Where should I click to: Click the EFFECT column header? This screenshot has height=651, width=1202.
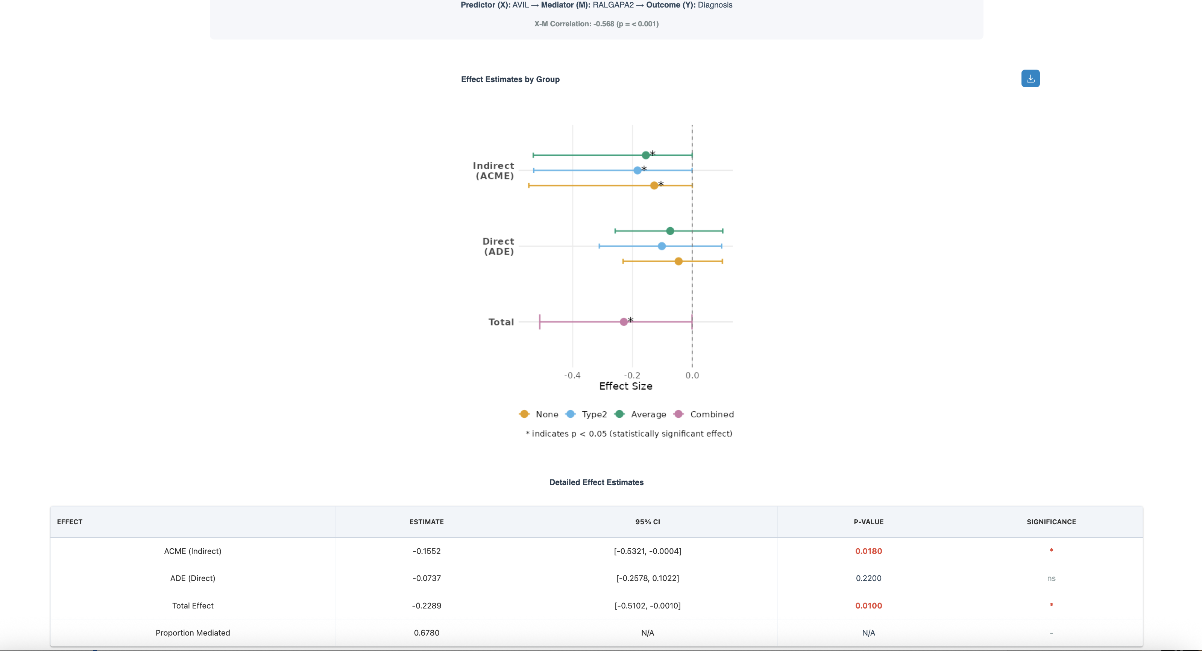point(70,522)
